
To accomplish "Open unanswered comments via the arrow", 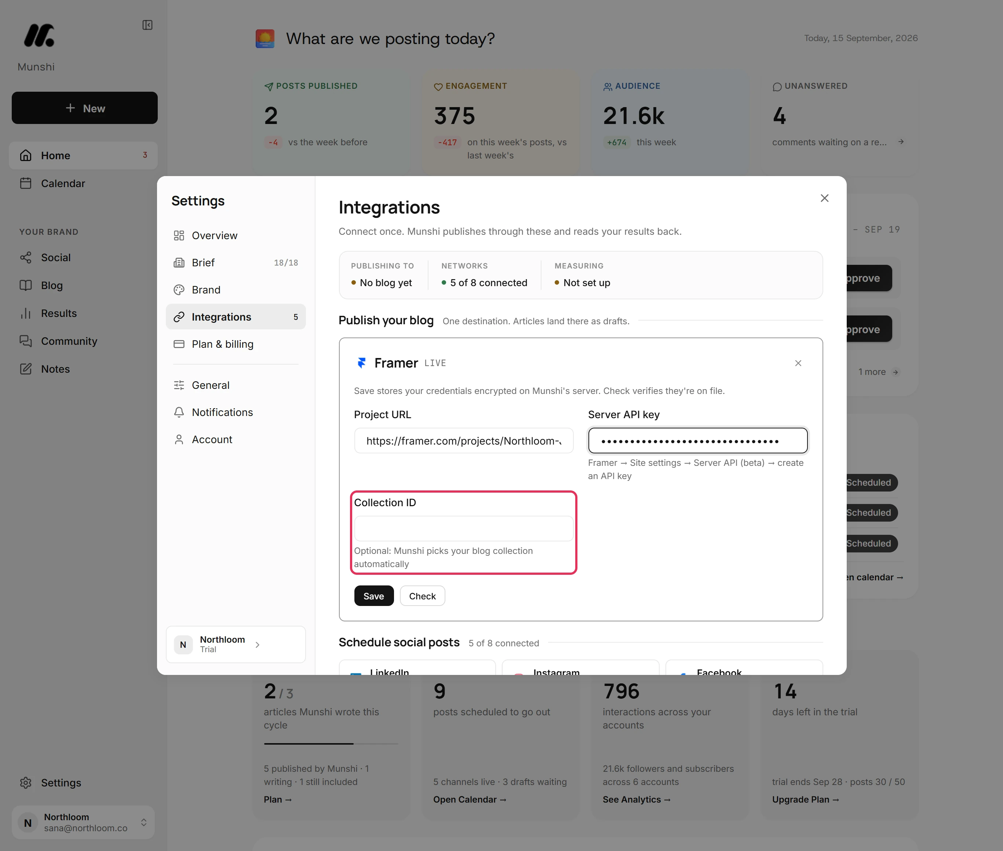I will [x=901, y=142].
